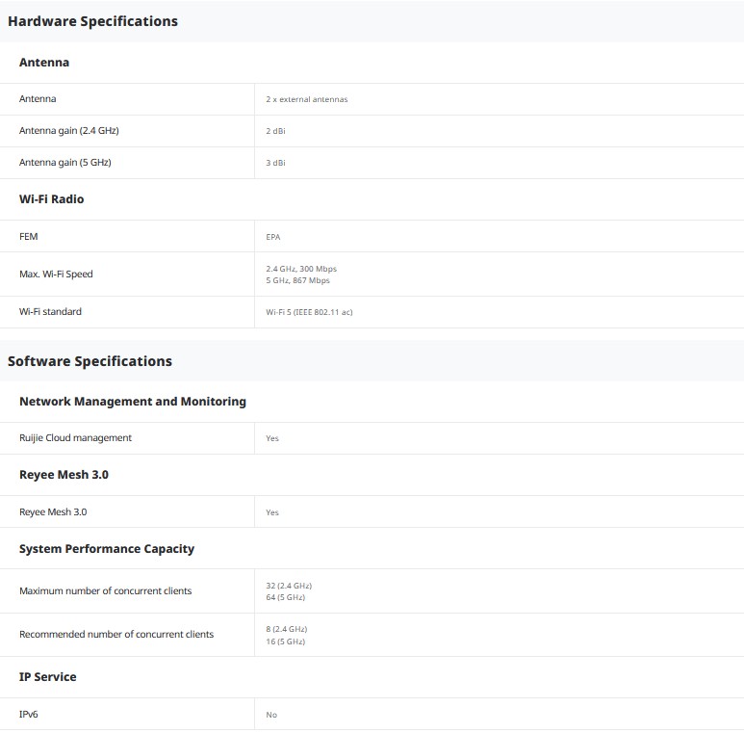Click the Network Management and Monitoring heading
744x733 pixels.
click(x=133, y=402)
